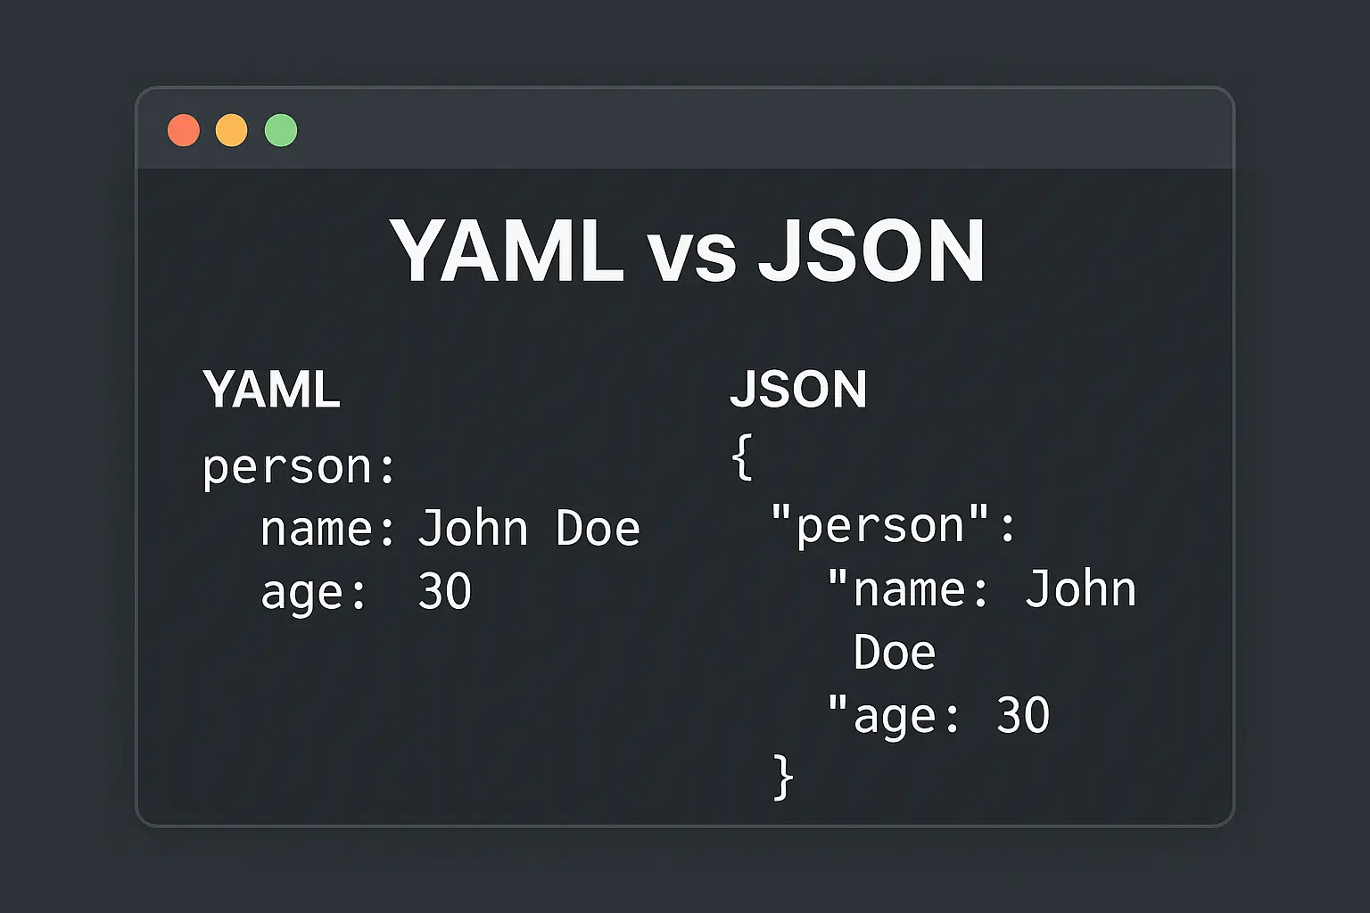
Task: Click the "30" value in YAML block
Action: [x=444, y=591]
